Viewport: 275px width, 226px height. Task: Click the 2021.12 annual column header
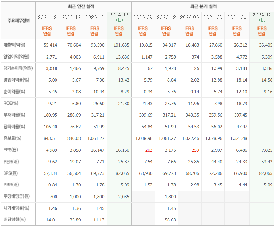point(47,17)
